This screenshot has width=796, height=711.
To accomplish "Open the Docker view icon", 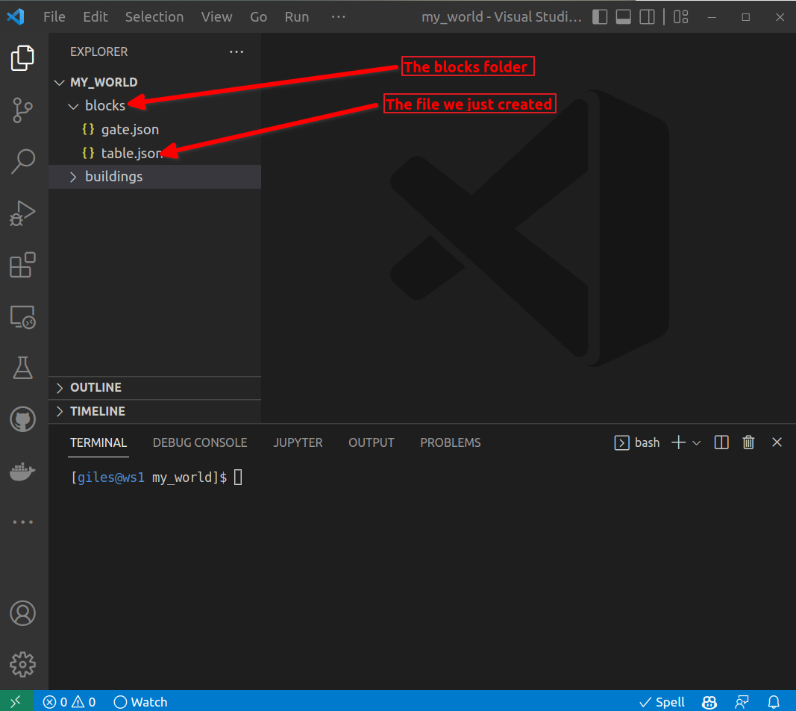I will (x=23, y=471).
